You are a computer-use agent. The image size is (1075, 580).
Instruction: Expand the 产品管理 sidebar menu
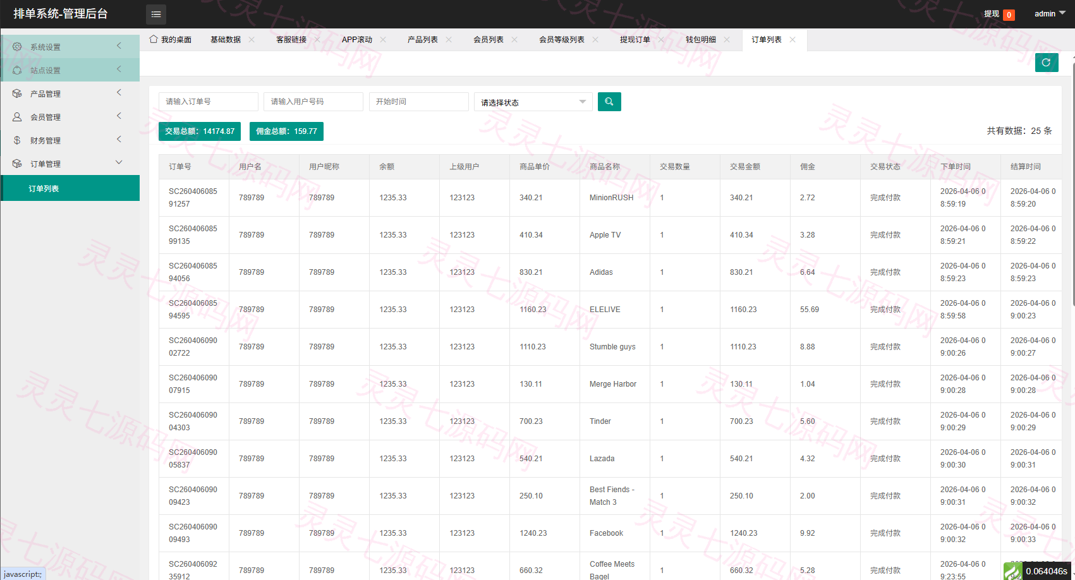pyautogui.click(x=70, y=94)
